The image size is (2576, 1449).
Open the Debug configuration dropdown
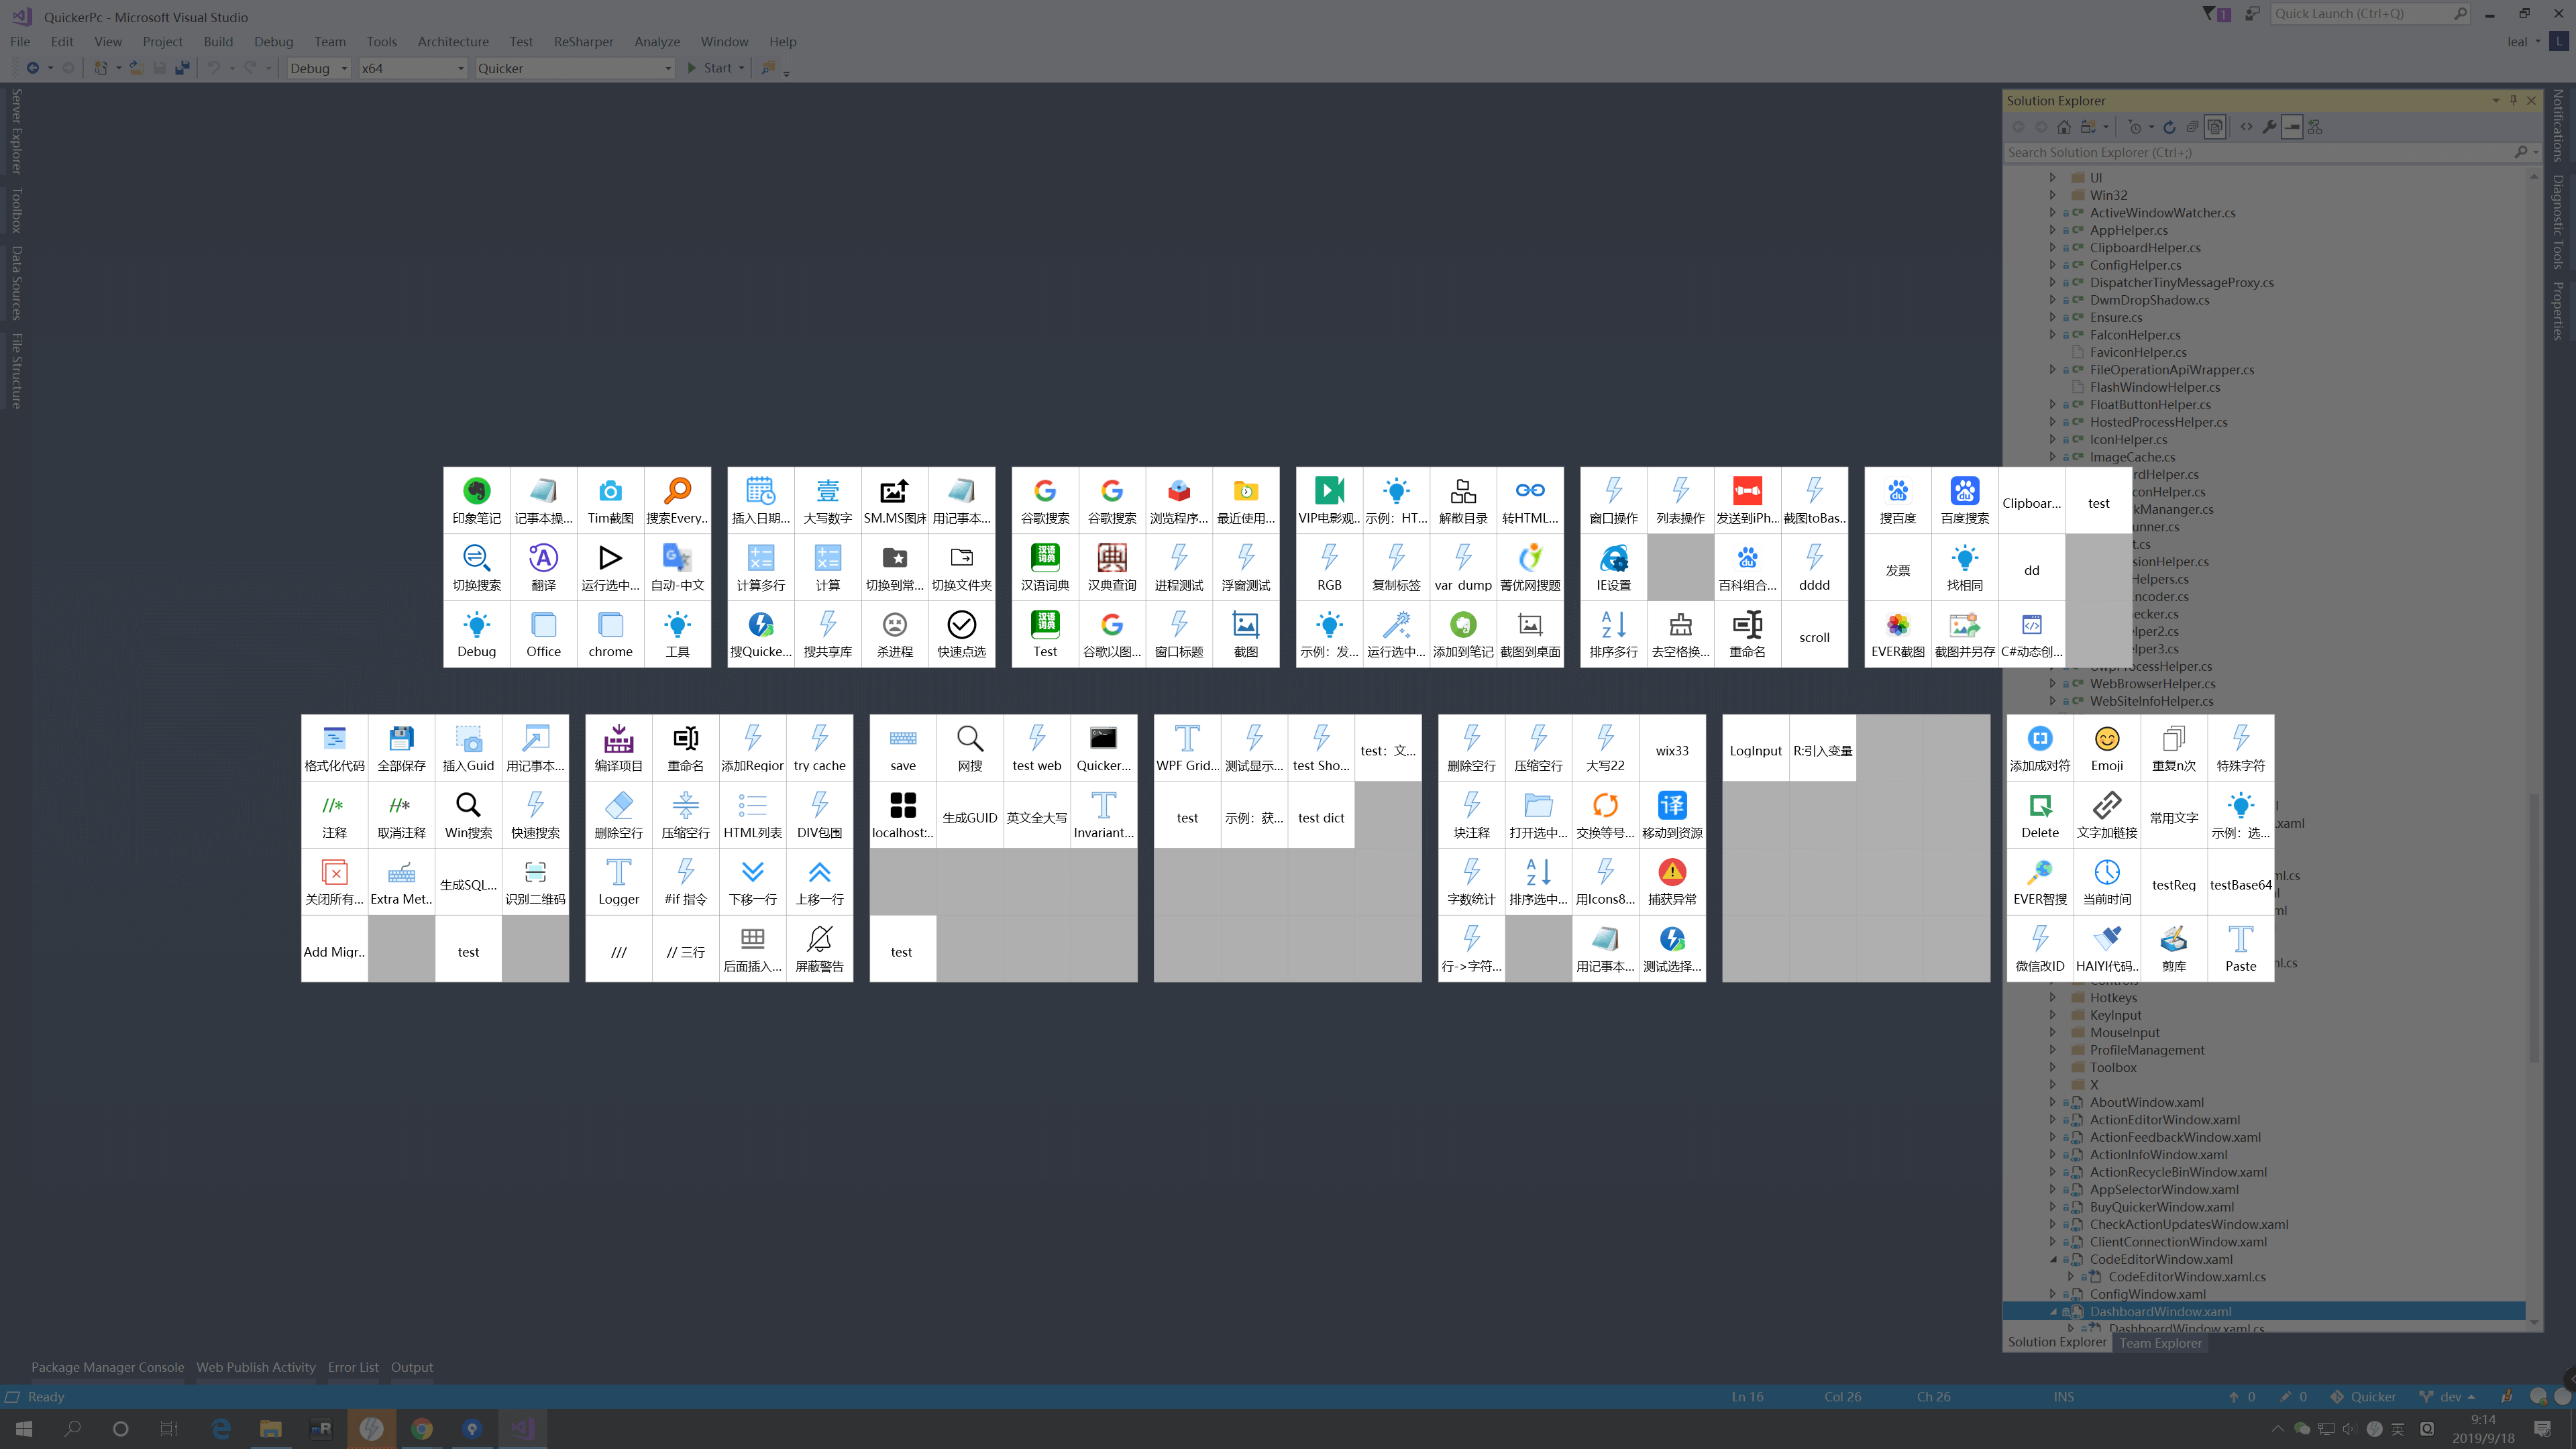coord(343,68)
